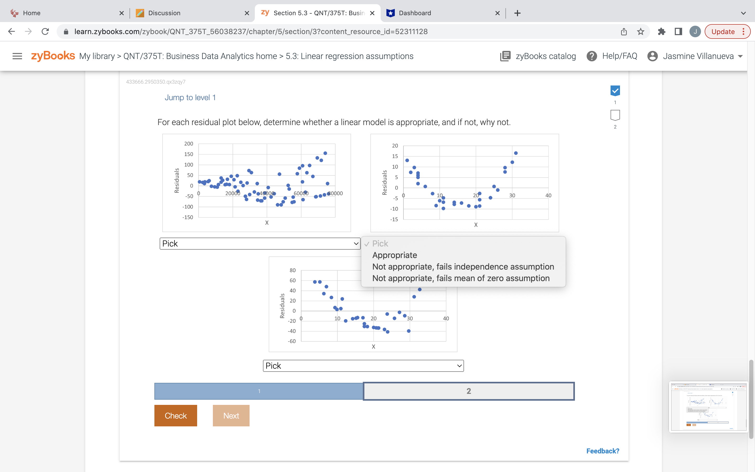Toggle Chrome side panel icon
The image size is (755, 472).
pos(678,31)
